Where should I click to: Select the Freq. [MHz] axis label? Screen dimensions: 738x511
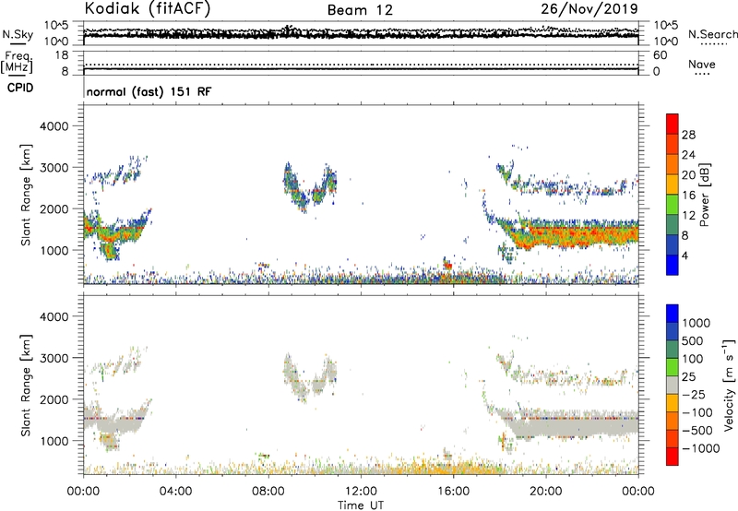17,62
